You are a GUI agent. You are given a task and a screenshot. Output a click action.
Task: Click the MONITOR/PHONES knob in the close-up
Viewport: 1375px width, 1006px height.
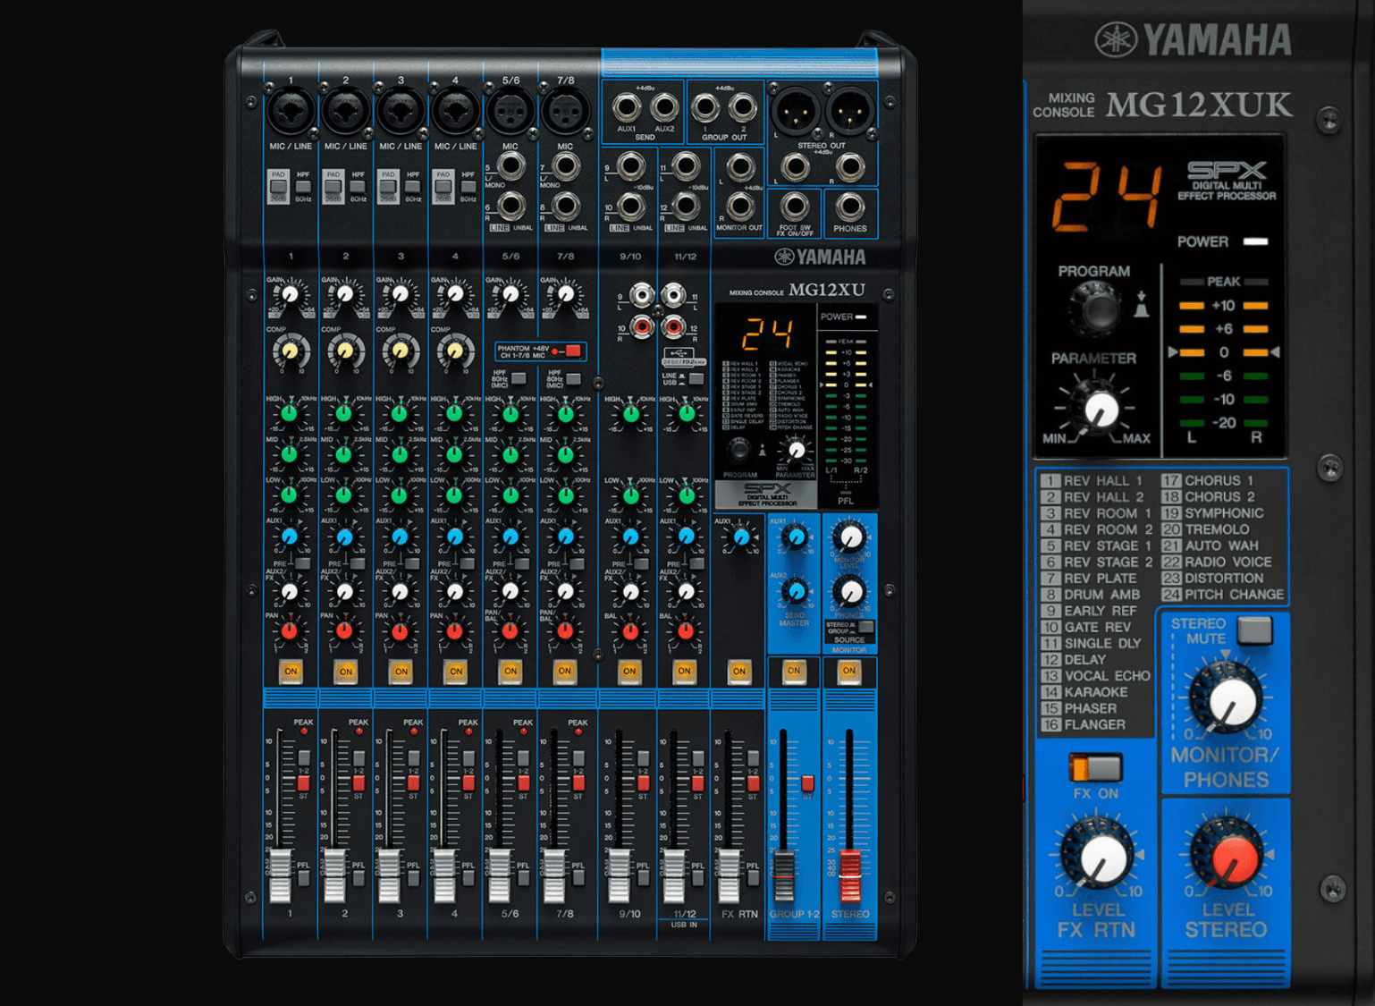(1232, 700)
